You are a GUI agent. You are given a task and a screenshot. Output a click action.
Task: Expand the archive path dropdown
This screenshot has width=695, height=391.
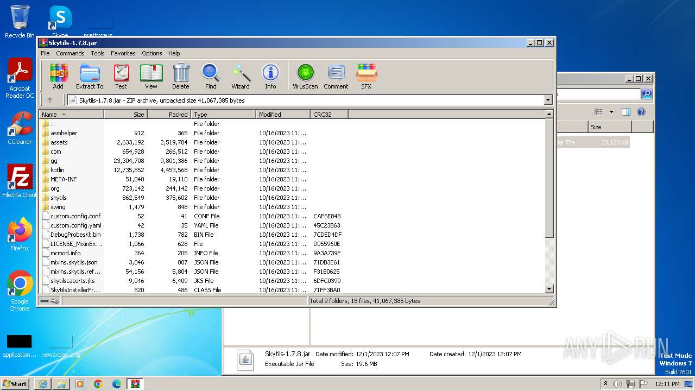click(x=548, y=100)
